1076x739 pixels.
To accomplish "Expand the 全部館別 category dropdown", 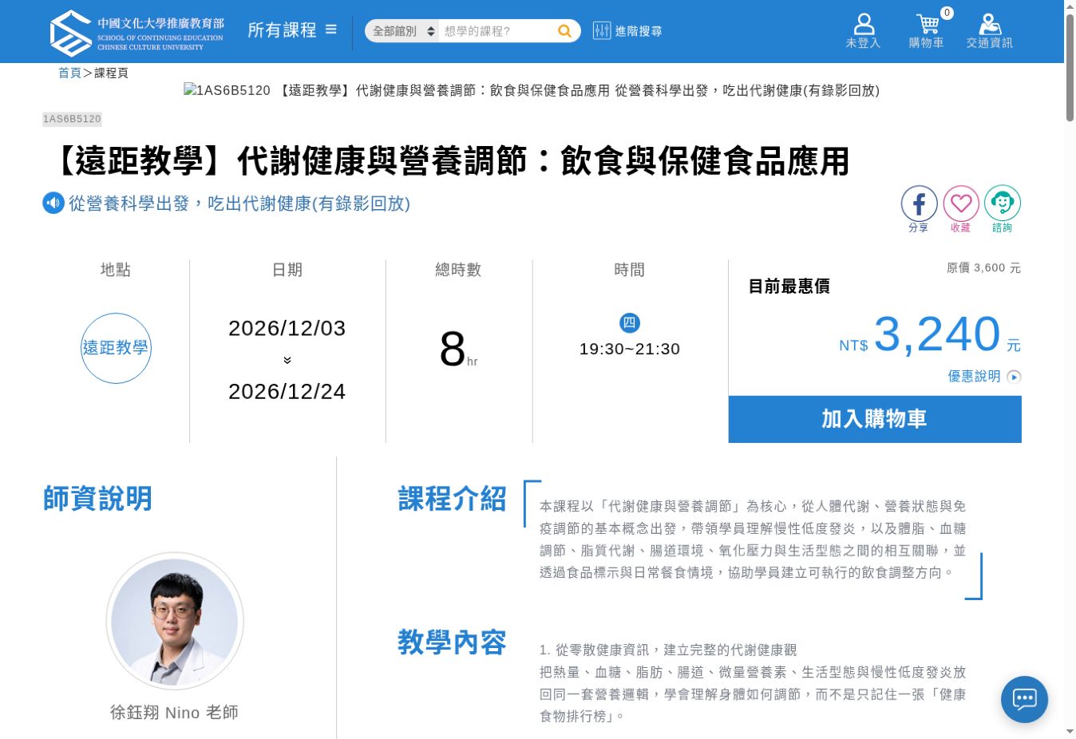I will (402, 31).
